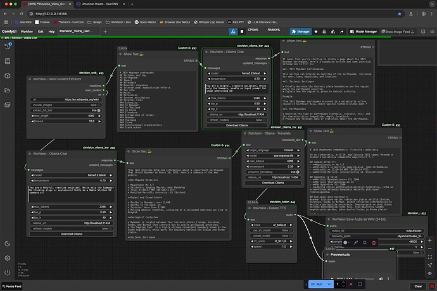The height and width of the screenshot is (291, 437).
Task: Open the node library sidebar icon
Action: point(8,61)
